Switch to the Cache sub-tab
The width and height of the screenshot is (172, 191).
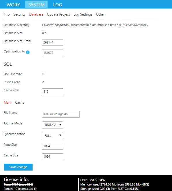pyautogui.click(x=20, y=103)
